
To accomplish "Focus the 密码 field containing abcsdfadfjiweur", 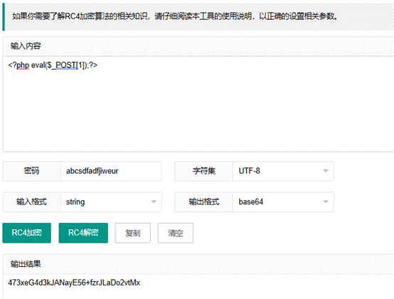I will pos(111,171).
